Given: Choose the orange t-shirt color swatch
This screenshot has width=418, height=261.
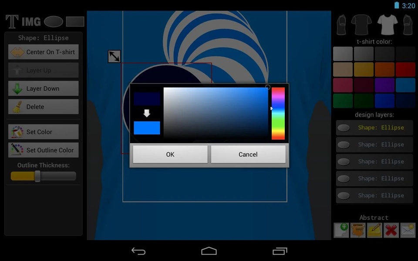Looking at the screenshot, I should coord(384,69).
